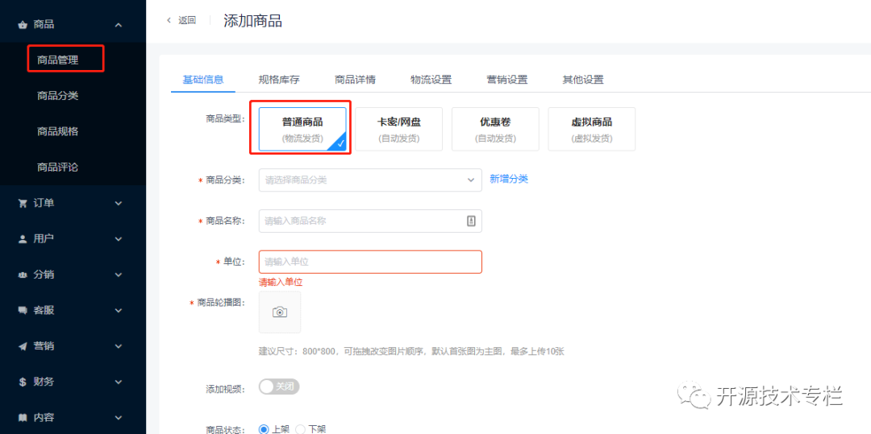The image size is (871, 434).
Task: Click the 新增分类 link
Action: tap(509, 179)
